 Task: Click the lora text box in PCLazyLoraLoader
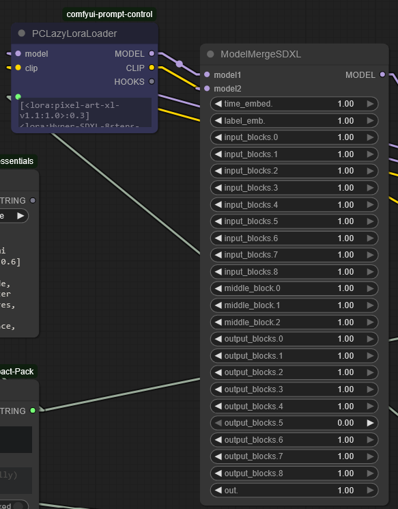85,112
